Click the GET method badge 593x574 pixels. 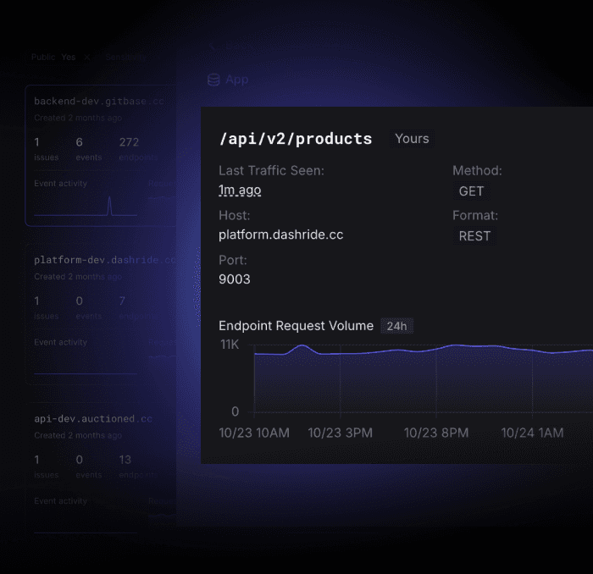pyautogui.click(x=471, y=191)
